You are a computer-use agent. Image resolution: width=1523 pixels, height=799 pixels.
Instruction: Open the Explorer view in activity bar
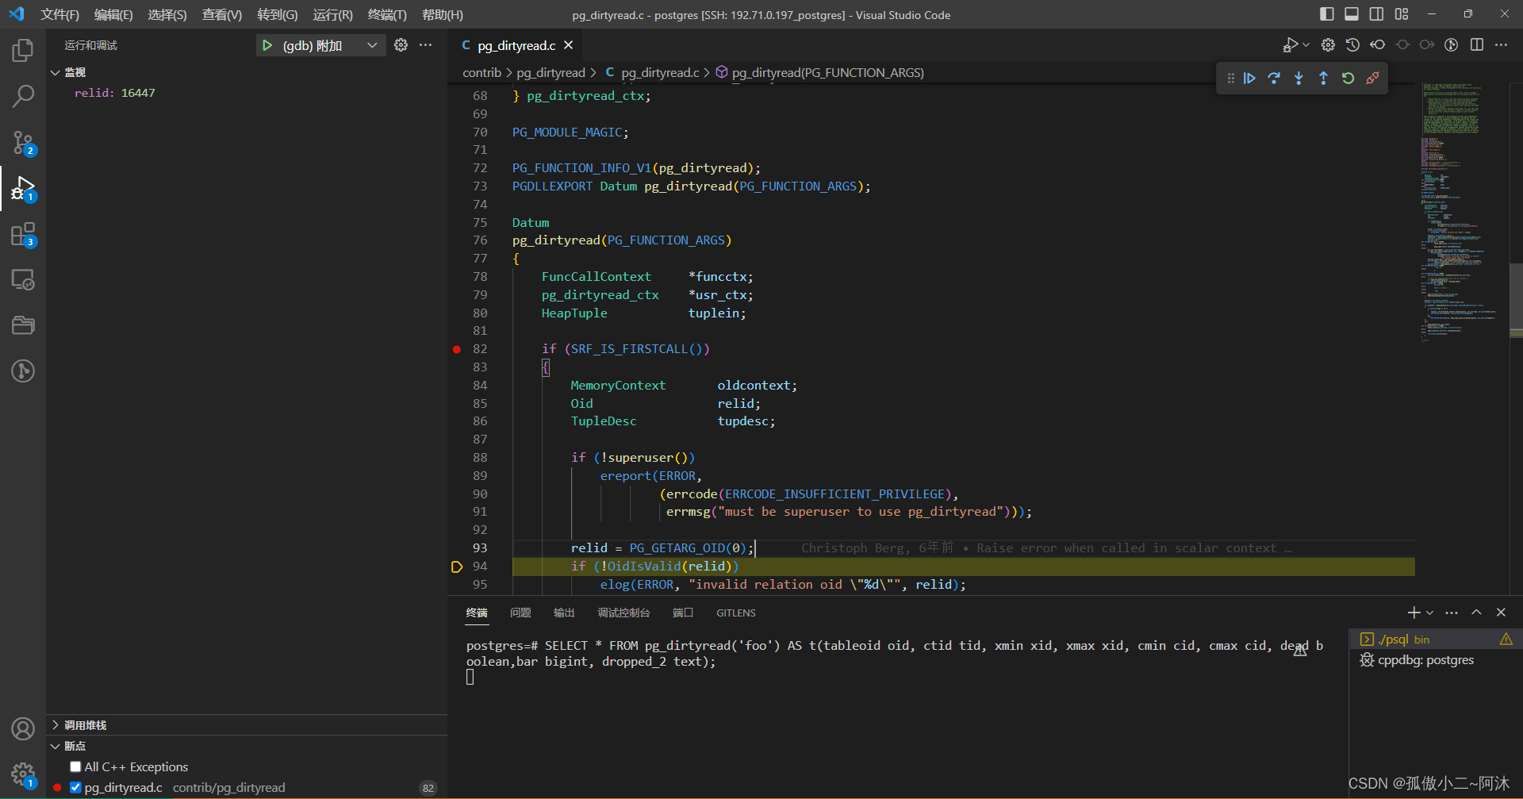pos(23,51)
